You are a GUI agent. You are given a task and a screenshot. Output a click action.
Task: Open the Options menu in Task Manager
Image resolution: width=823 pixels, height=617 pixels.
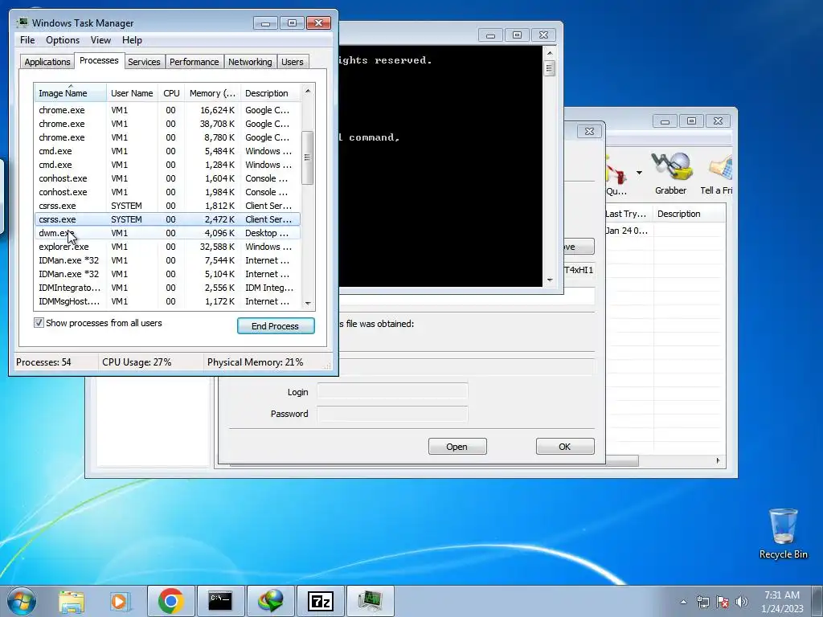tap(63, 40)
